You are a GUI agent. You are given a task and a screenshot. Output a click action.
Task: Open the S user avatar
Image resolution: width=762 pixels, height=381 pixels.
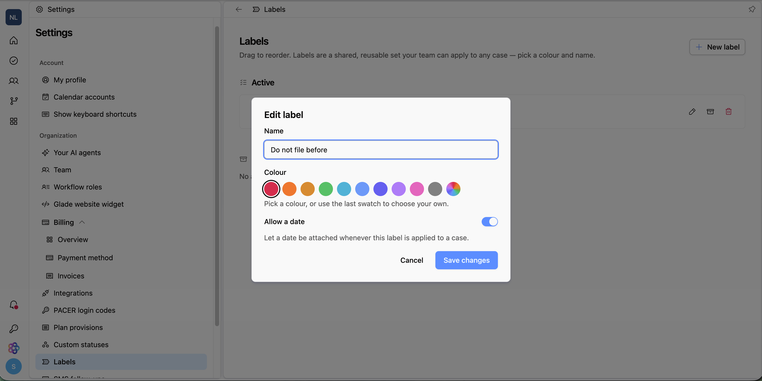pos(14,366)
